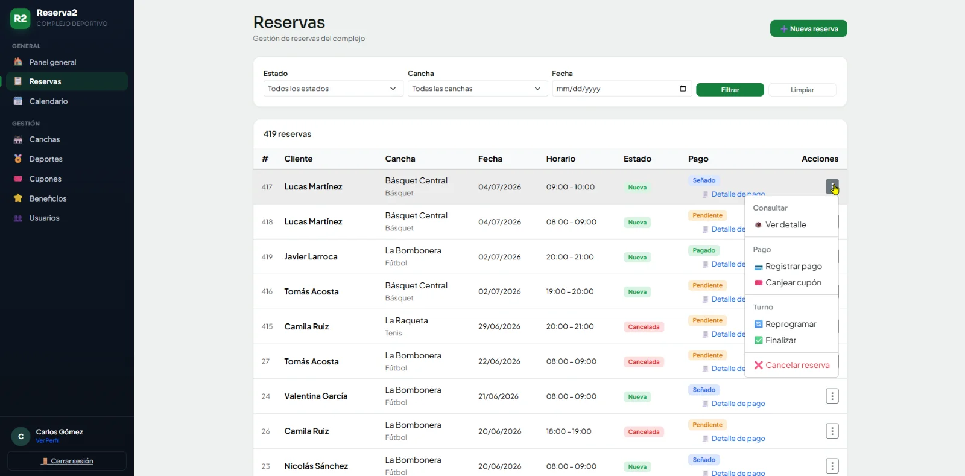Click the Calendario sidebar icon
Image resolution: width=965 pixels, height=476 pixels.
tap(18, 101)
